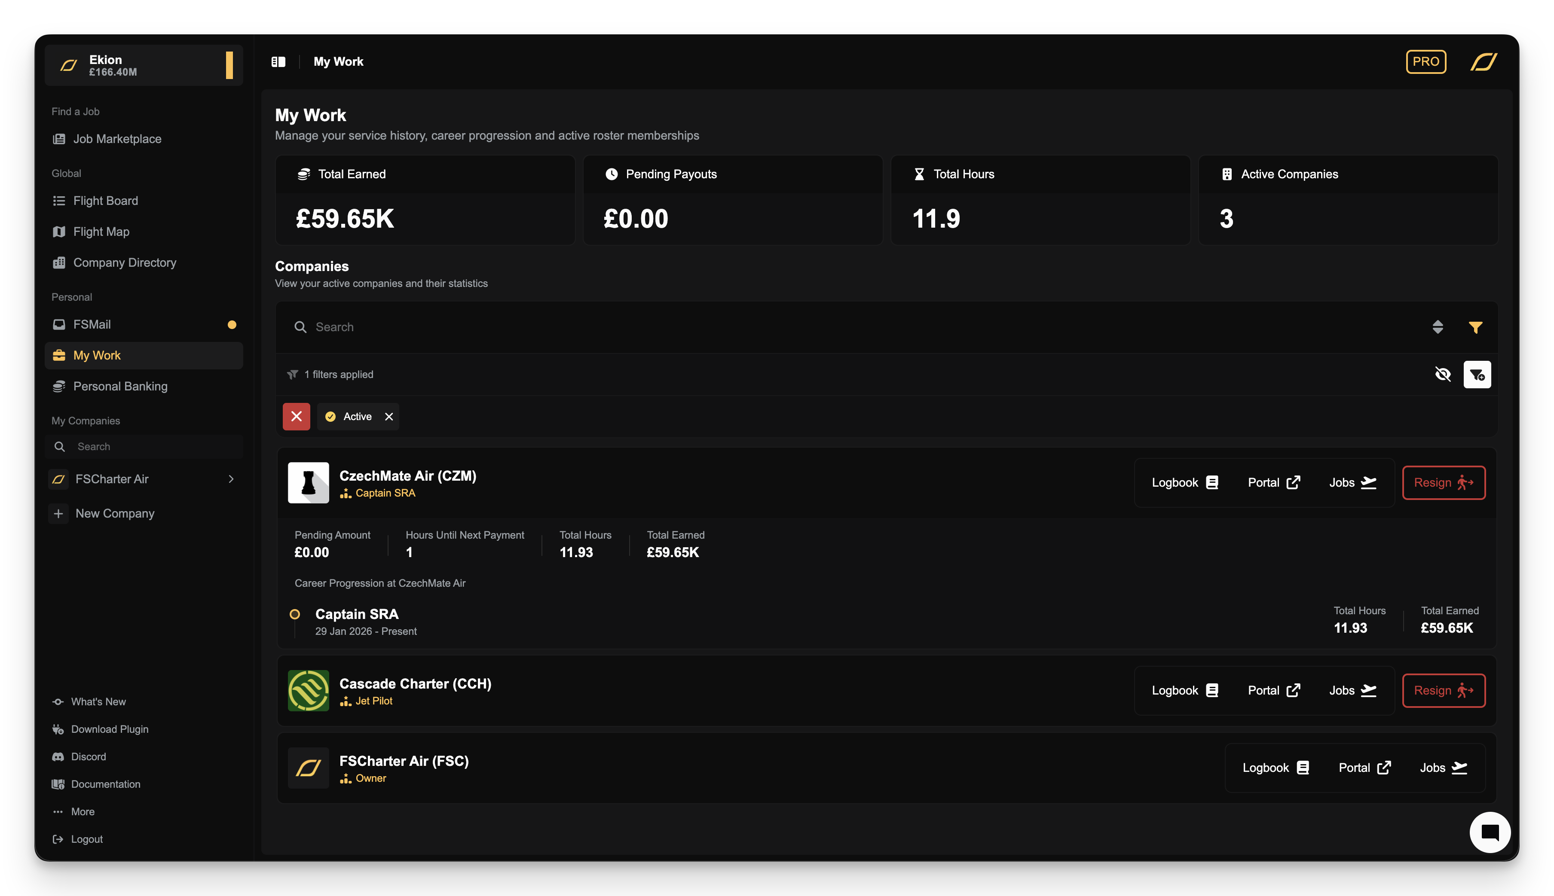
Task: Go to Personal Banking
Action: (x=120, y=387)
